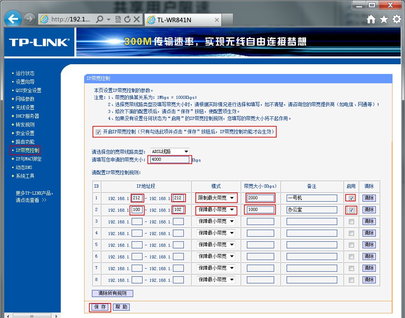Clear rule 1 with 清除 button

click(x=369, y=198)
